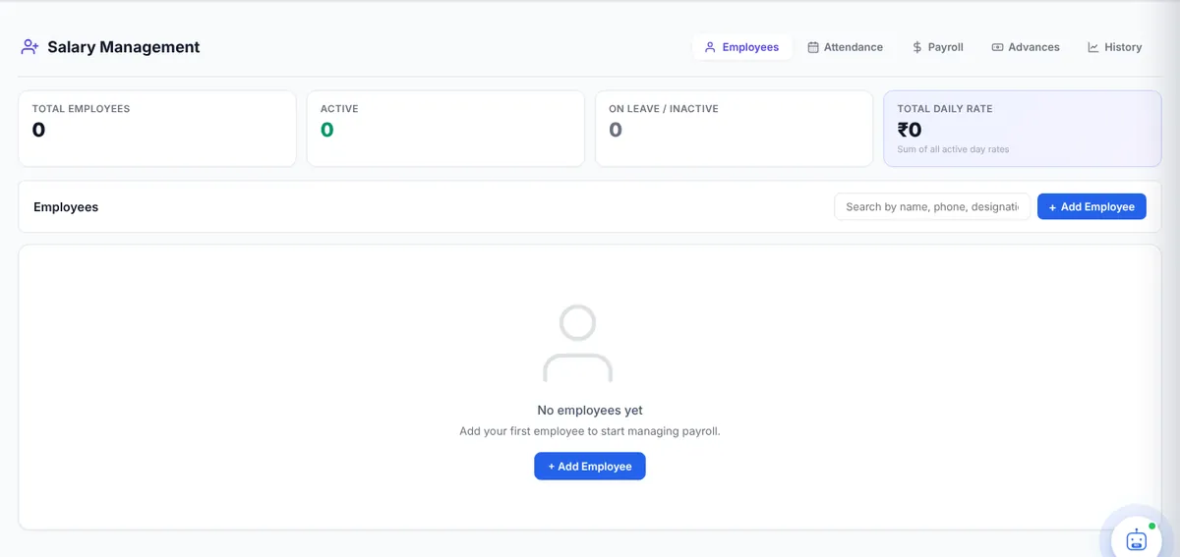The width and height of the screenshot is (1180, 557).
Task: Click the Active count card
Action: [445, 129]
